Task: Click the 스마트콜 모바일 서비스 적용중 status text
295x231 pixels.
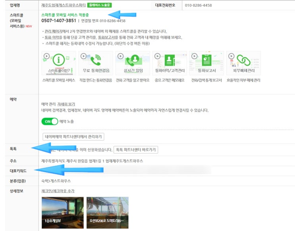Action: (65, 15)
